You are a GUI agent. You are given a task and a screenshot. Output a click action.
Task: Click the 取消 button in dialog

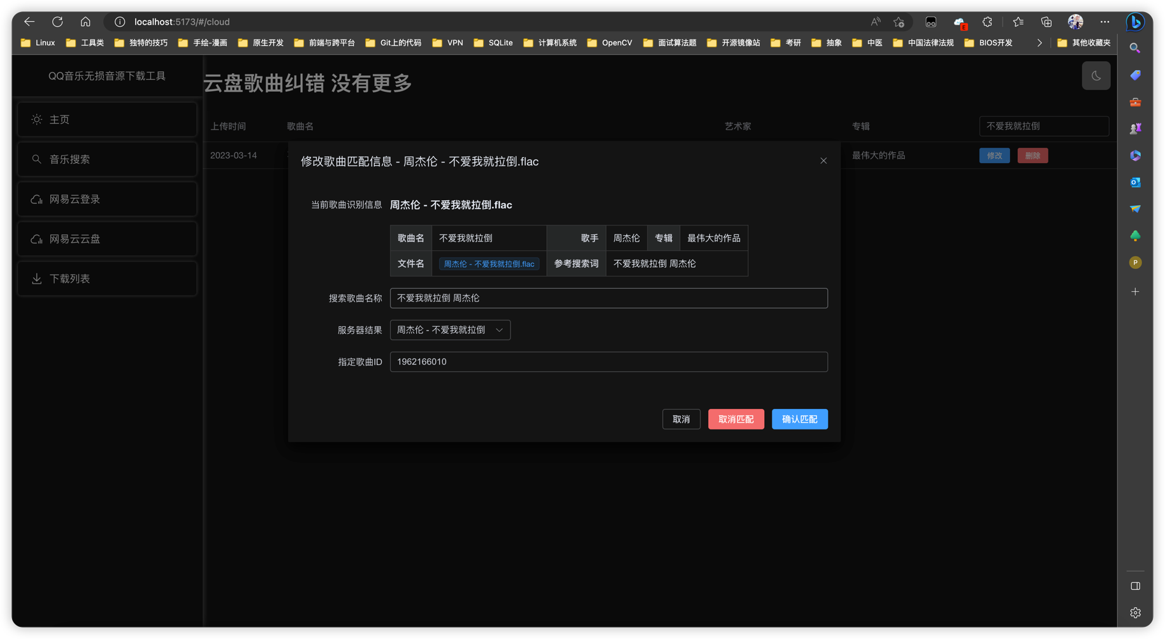(681, 419)
